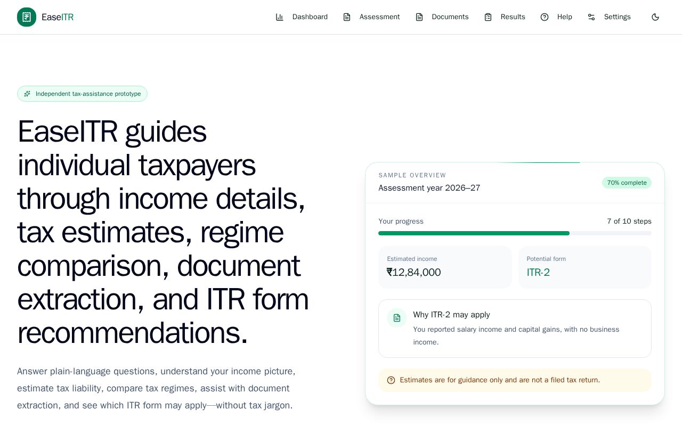Click the Independent tax-assistance prototype badge
The width and height of the screenshot is (682, 426).
82,94
